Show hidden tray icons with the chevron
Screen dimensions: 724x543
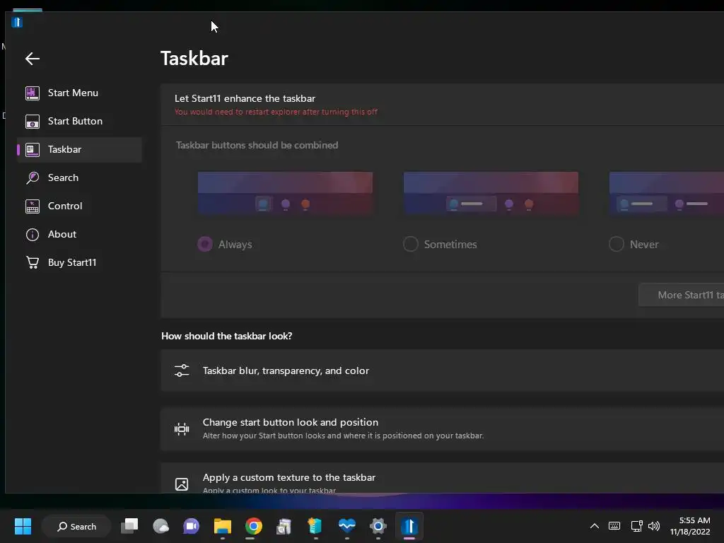pyautogui.click(x=595, y=526)
